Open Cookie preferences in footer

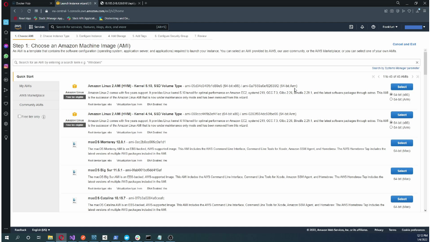click(x=413, y=230)
